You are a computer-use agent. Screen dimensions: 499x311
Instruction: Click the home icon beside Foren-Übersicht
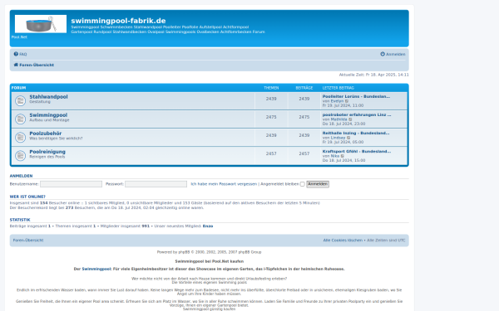16,65
